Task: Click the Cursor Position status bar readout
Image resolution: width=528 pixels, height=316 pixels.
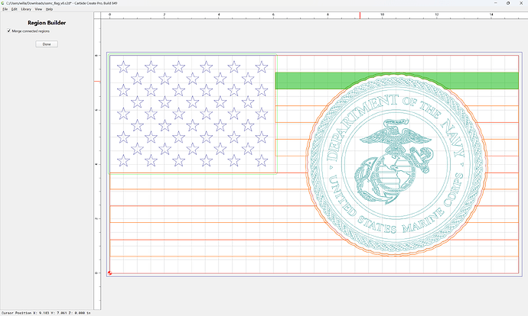Action: tap(46, 313)
